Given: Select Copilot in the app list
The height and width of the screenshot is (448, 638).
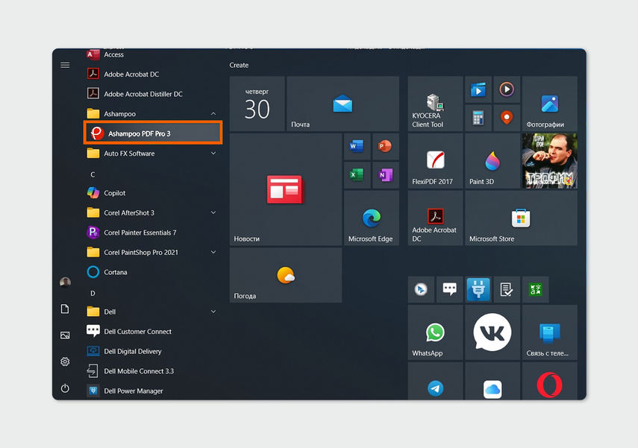Looking at the screenshot, I should (x=114, y=193).
